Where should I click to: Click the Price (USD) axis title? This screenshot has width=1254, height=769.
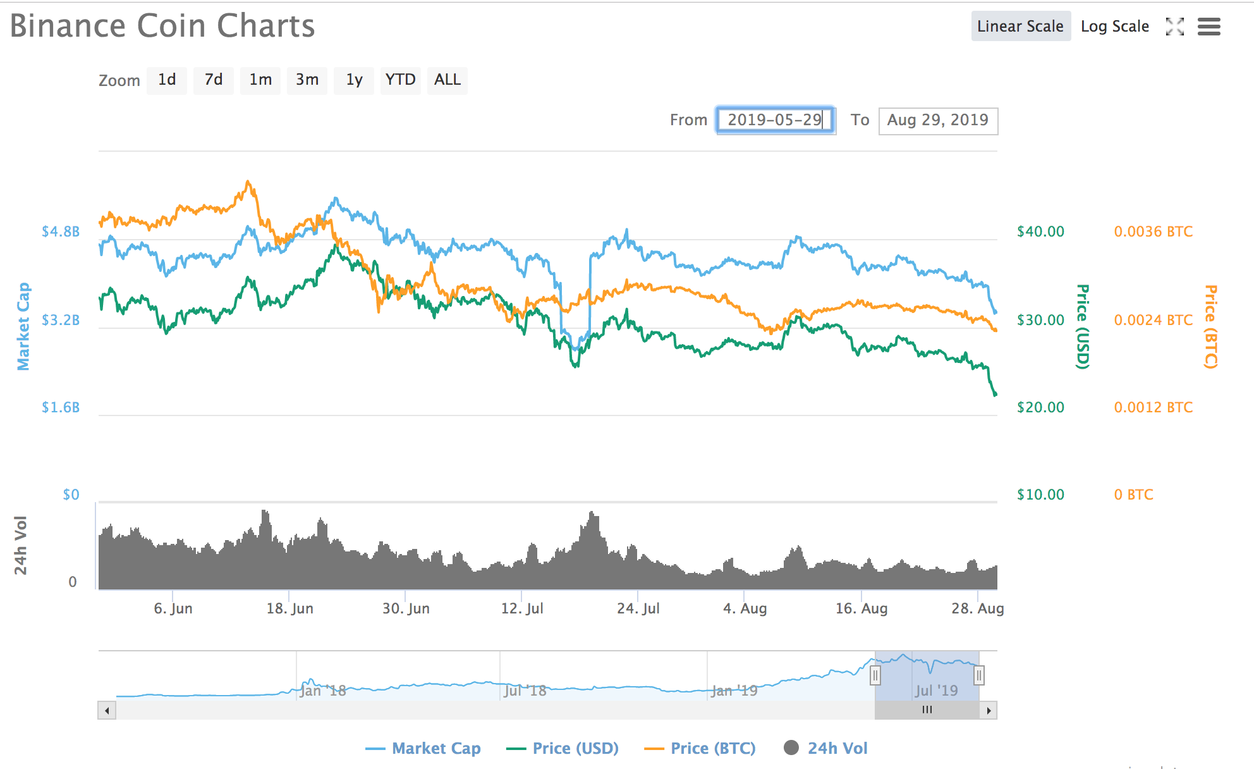1083,326
